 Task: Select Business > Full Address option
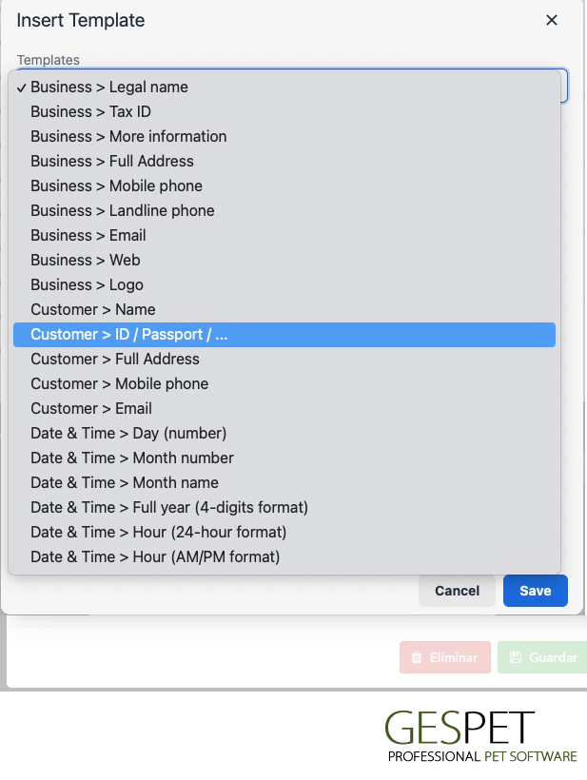pos(284,161)
